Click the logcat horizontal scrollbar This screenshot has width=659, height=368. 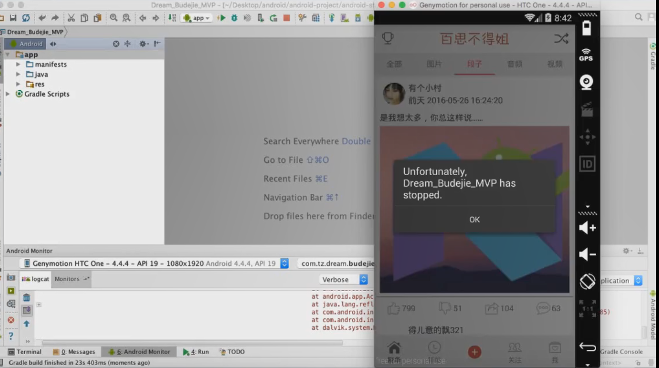tap(192, 342)
